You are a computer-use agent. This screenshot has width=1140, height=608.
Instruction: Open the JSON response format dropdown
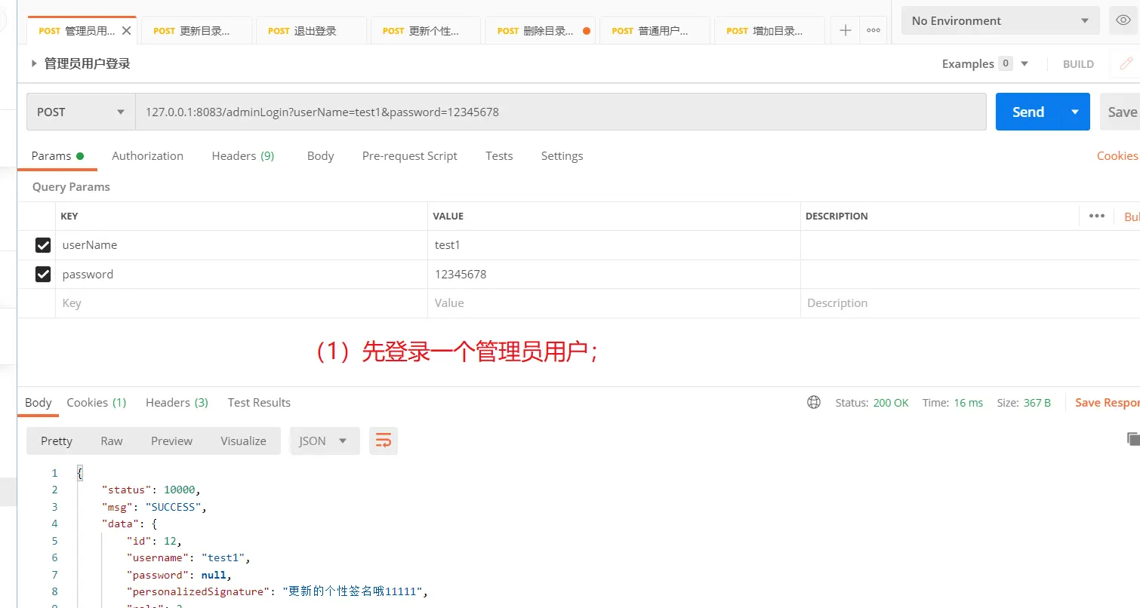coord(325,441)
